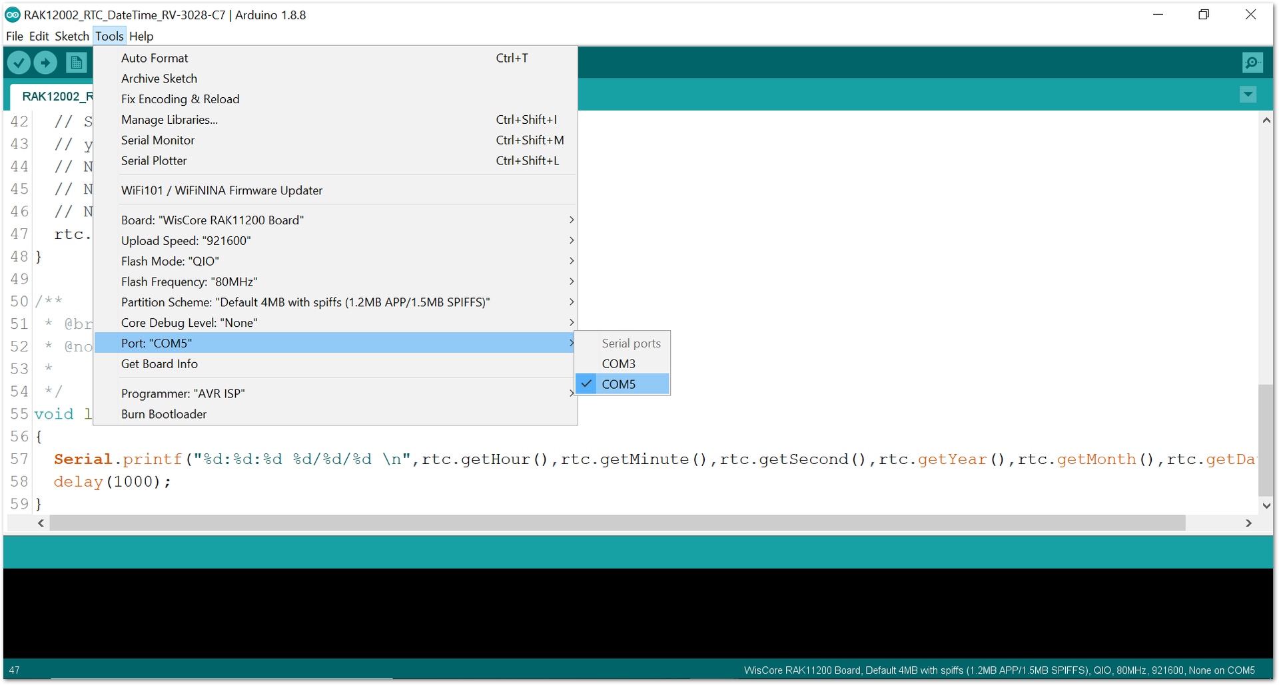The width and height of the screenshot is (1279, 685).
Task: Click the horizontal scrollbar thumb
Action: pos(618,523)
